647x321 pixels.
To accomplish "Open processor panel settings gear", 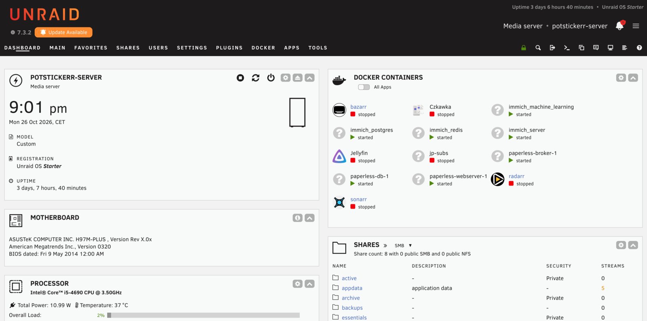I will coord(298,284).
